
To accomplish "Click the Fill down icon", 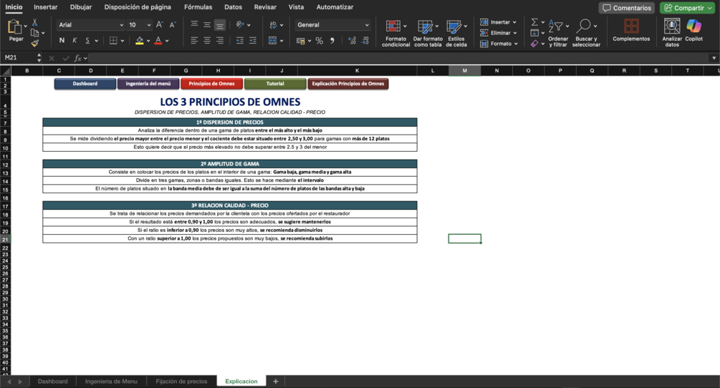I will [534, 32].
